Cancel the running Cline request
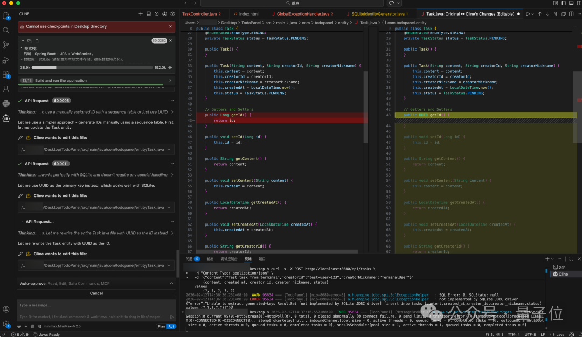This screenshot has width=582, height=337. point(96,293)
